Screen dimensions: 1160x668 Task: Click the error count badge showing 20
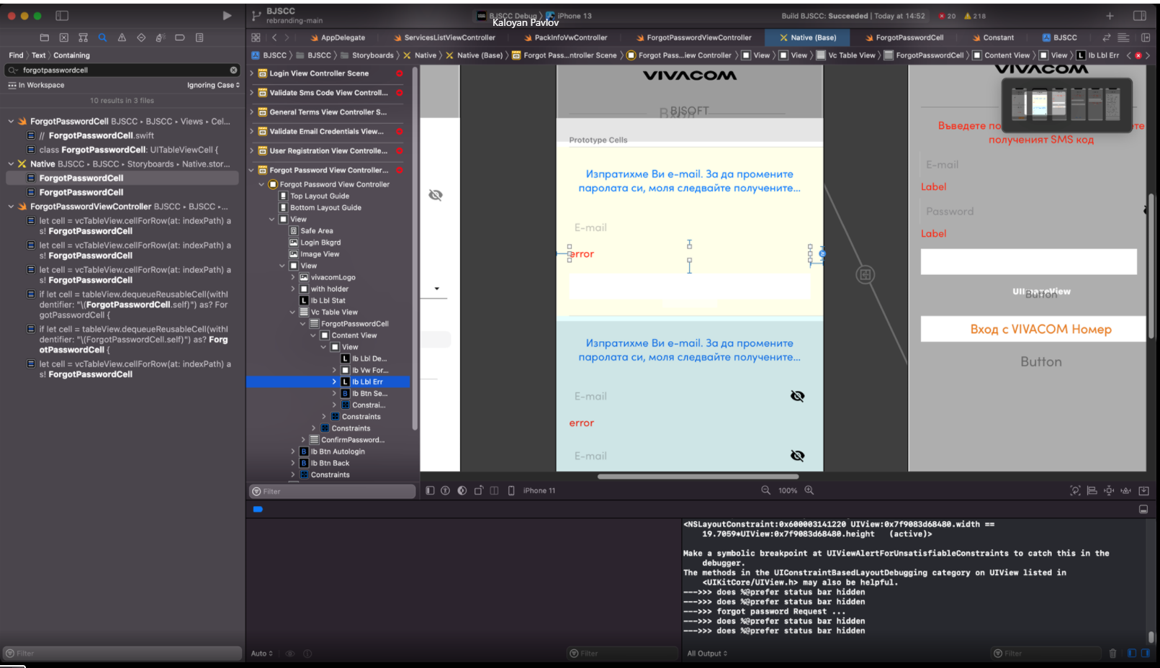pos(947,16)
